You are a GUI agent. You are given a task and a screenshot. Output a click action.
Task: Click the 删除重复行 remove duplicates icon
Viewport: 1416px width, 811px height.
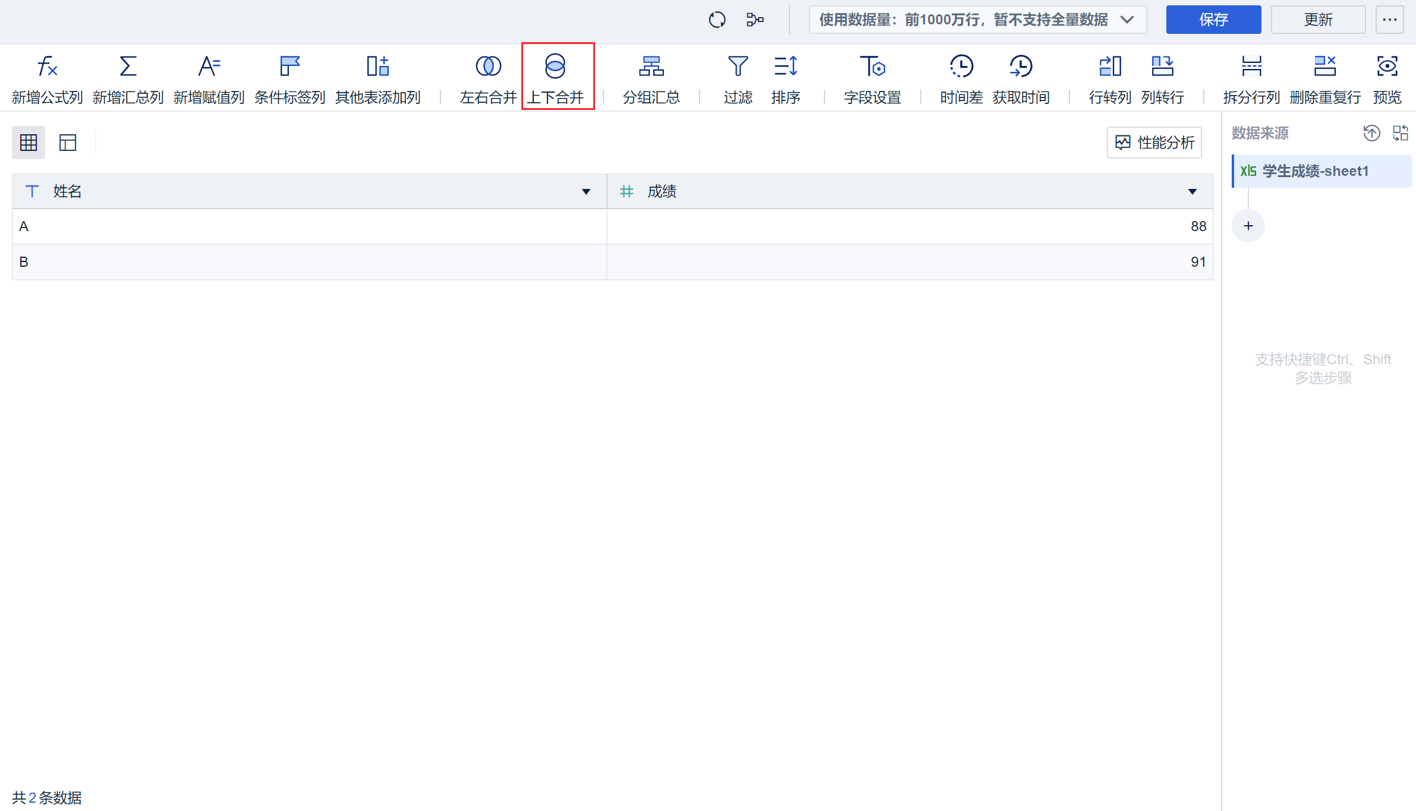[1324, 67]
